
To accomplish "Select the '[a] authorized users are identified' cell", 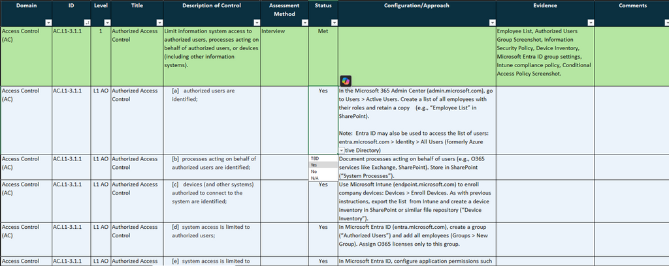I will click(x=212, y=120).
